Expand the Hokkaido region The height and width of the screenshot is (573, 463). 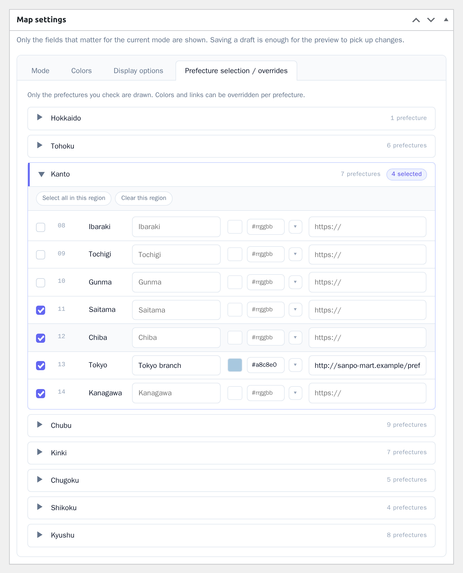pos(231,119)
